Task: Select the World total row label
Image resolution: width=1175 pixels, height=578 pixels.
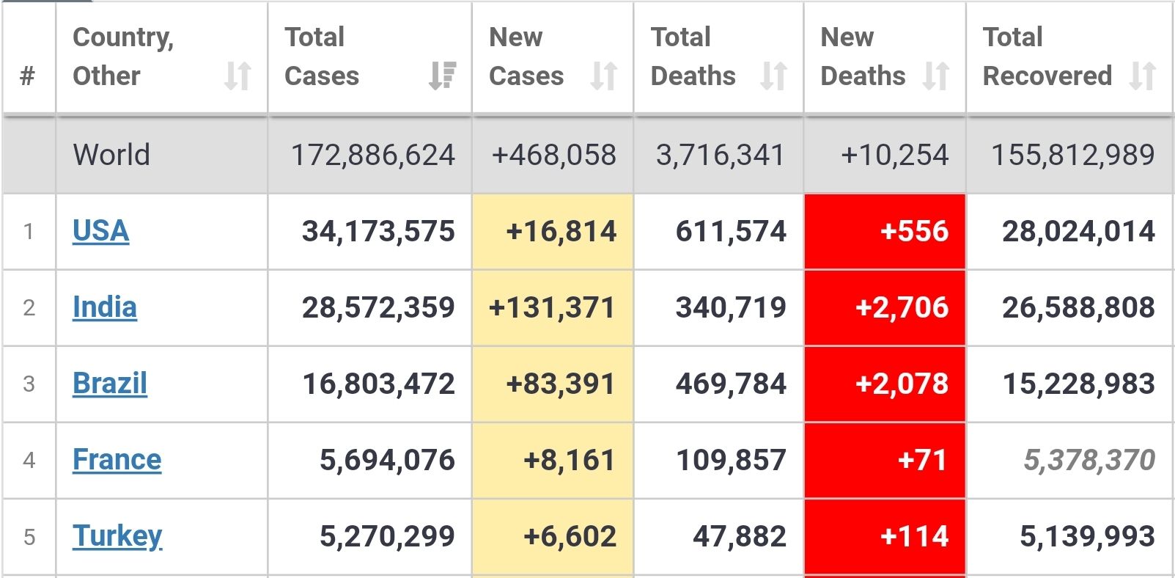Action: point(111,155)
